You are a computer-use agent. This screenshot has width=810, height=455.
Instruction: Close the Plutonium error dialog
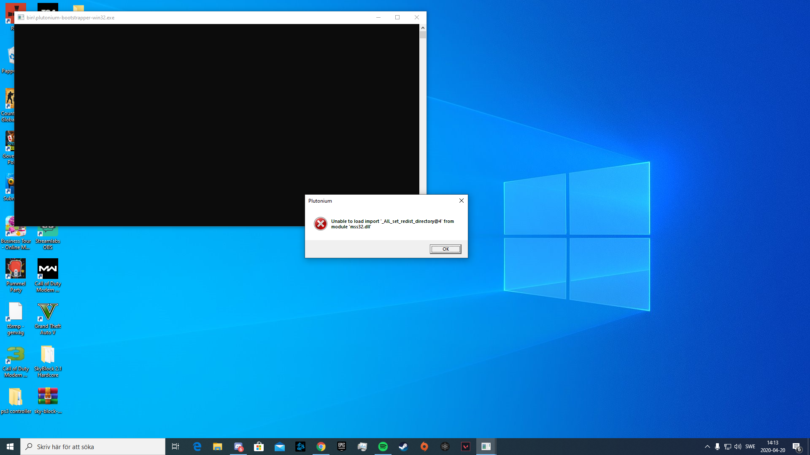click(x=462, y=201)
